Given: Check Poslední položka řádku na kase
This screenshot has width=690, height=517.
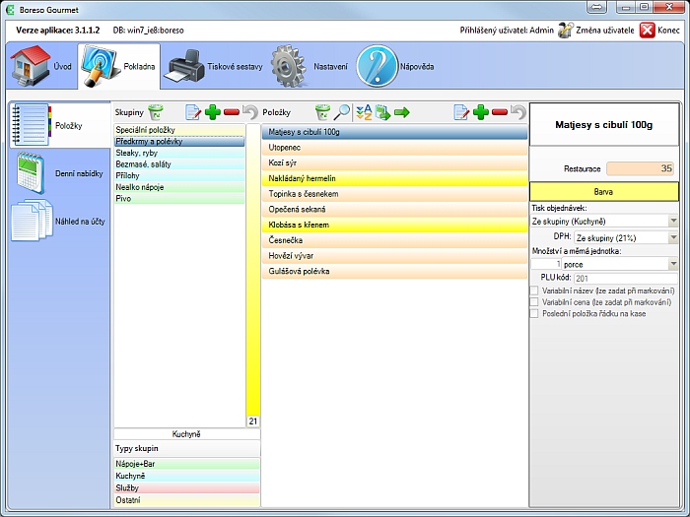Looking at the screenshot, I should [534, 314].
